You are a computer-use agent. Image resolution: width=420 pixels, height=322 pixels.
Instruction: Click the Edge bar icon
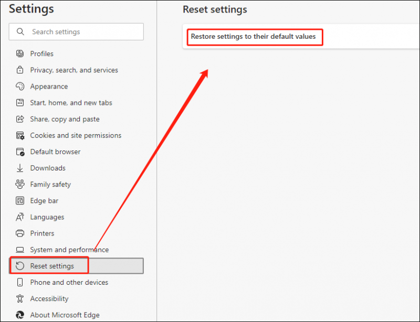click(x=20, y=200)
